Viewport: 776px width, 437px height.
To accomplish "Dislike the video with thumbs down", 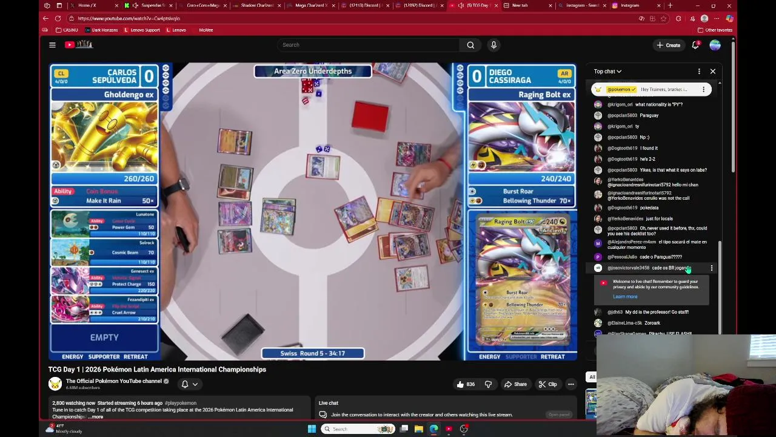I will point(488,384).
